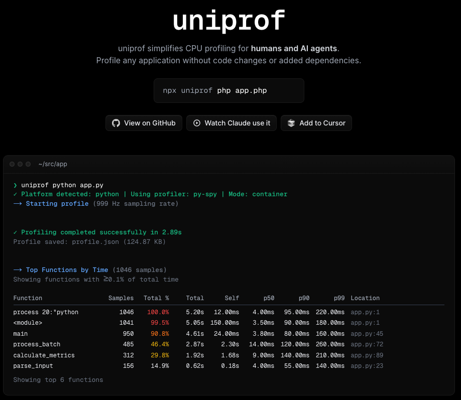This screenshot has width=461, height=400.
Task: Click the 'main' function row name
Action: pos(20,334)
